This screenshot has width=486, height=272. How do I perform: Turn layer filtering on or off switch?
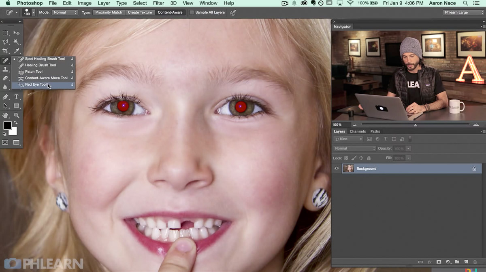(x=410, y=139)
